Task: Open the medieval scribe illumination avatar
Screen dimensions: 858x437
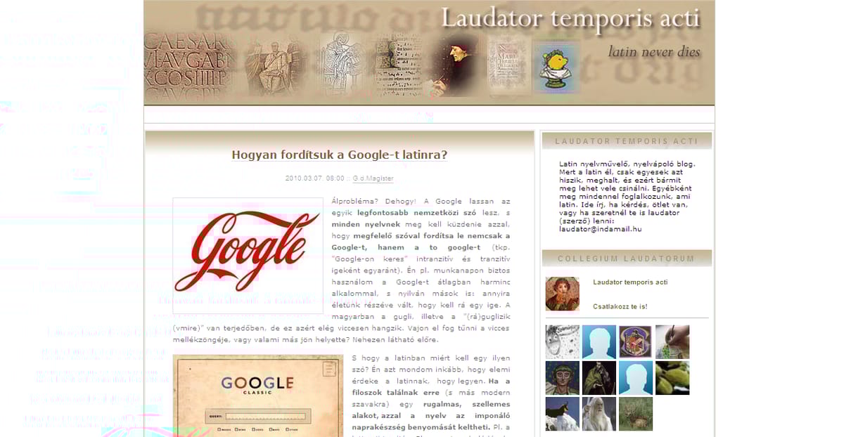Action: [636, 342]
